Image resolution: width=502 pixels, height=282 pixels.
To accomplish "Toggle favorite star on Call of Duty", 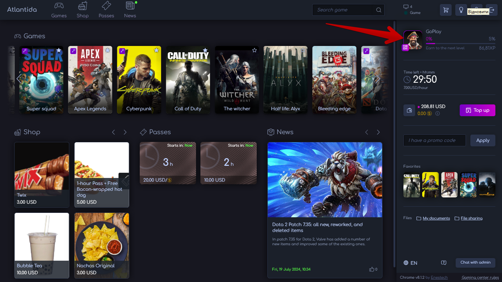I will coord(205,50).
